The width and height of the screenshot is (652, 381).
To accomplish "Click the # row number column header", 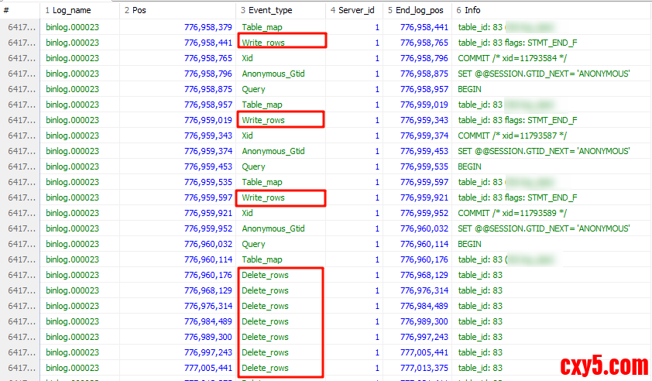I will point(20,10).
